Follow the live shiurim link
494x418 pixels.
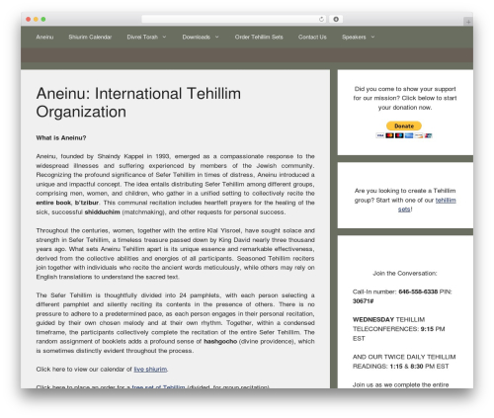pos(150,370)
